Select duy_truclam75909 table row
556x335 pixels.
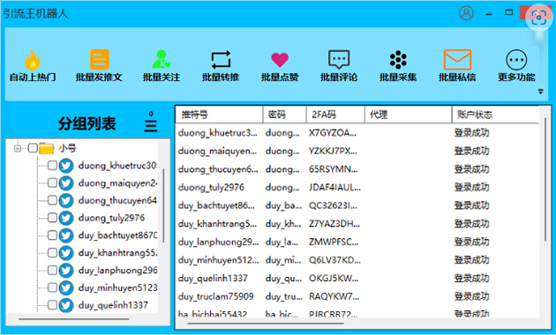tap(357, 296)
